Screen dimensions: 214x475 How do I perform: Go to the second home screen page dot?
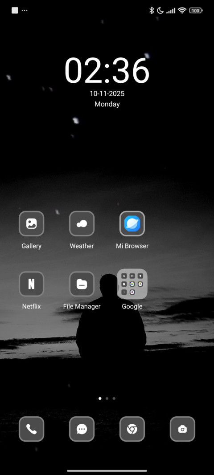(x=107, y=398)
